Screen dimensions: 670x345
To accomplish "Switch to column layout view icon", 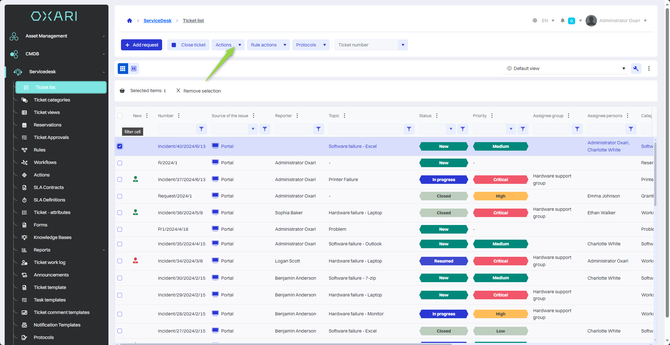I will click(x=134, y=69).
